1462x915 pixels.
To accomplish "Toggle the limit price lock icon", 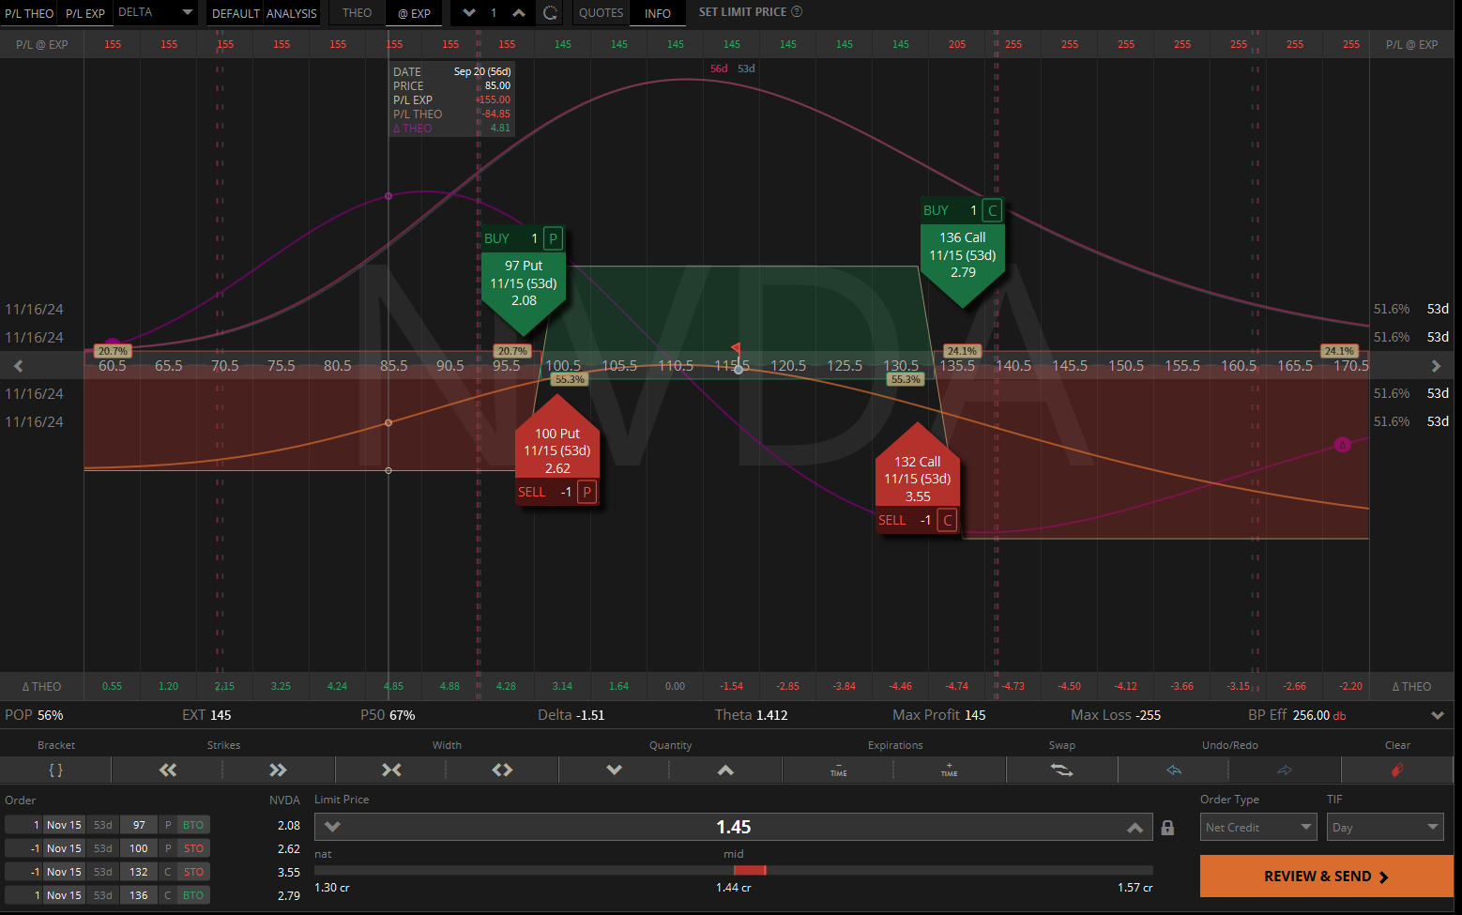I will pos(1167,828).
